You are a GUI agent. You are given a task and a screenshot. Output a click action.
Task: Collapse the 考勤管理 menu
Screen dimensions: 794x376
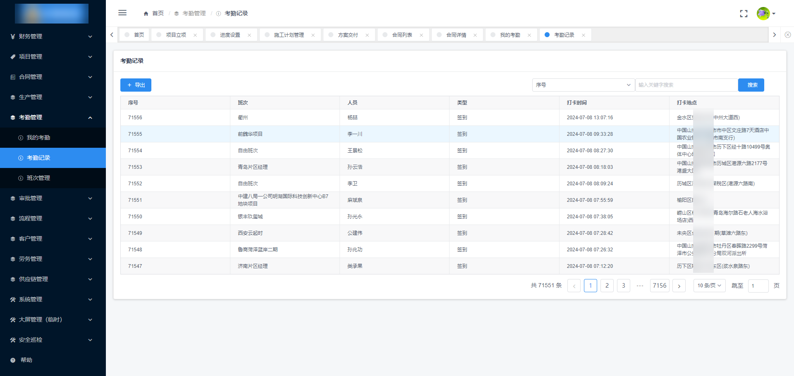tap(53, 117)
